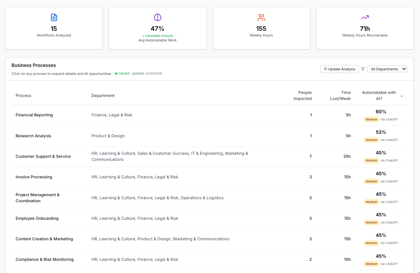Click via ChatGPT in Compliance row

tap(389, 264)
